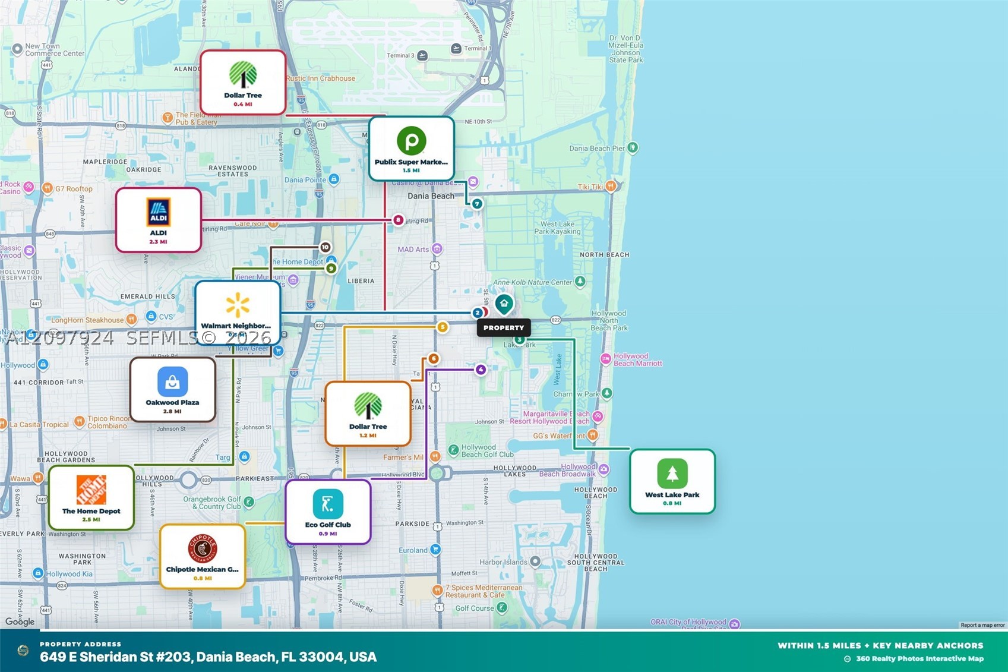Viewport: 1008px width, 672px height.
Task: Open the Oakwood Plaza shopping bag icon
Action: [x=172, y=381]
